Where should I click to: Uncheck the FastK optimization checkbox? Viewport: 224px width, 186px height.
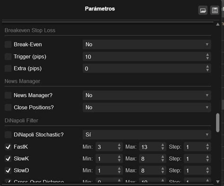click(x=8, y=147)
